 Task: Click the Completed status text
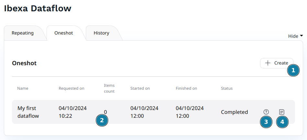(x=234, y=112)
